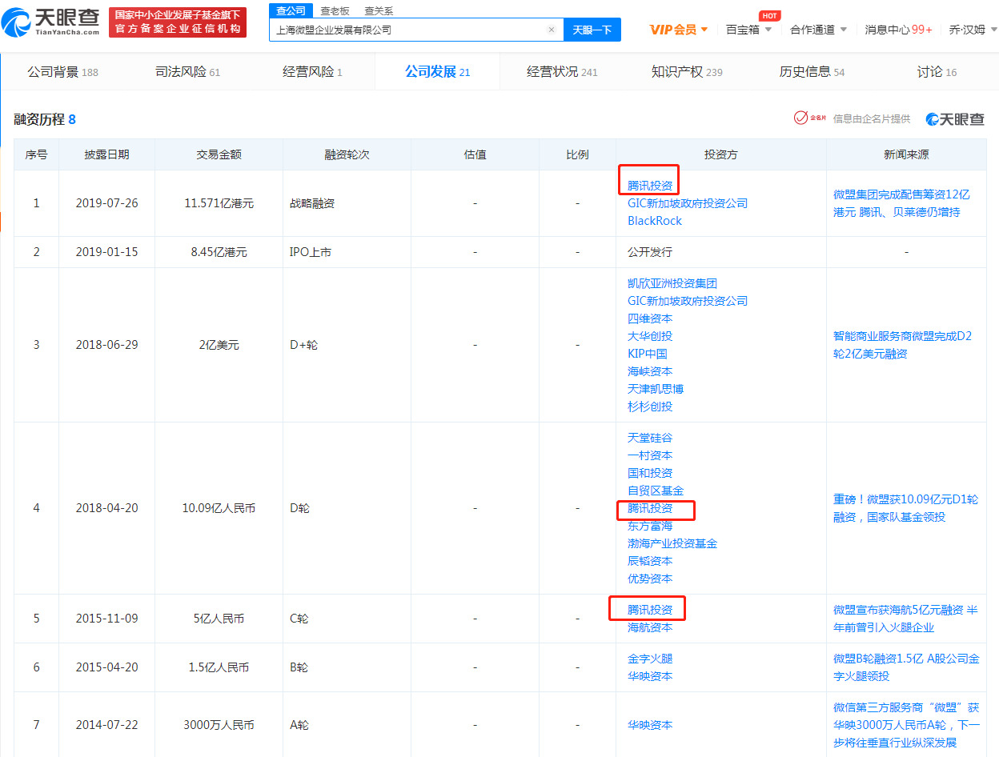Select the 公司背景 188 tab
Image resolution: width=999 pixels, height=757 pixels.
[62, 72]
